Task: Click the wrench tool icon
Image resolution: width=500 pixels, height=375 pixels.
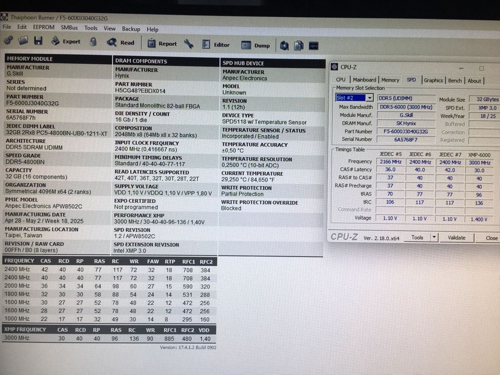Action: (189, 44)
